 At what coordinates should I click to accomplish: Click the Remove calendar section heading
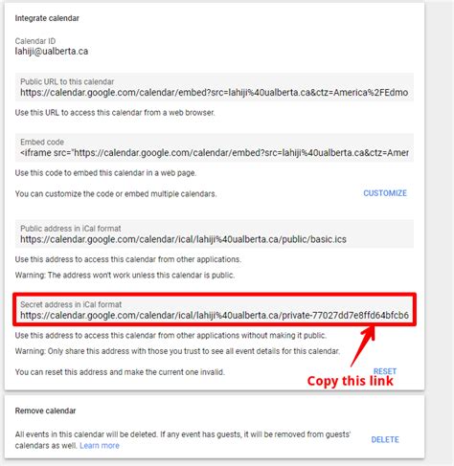tap(45, 411)
